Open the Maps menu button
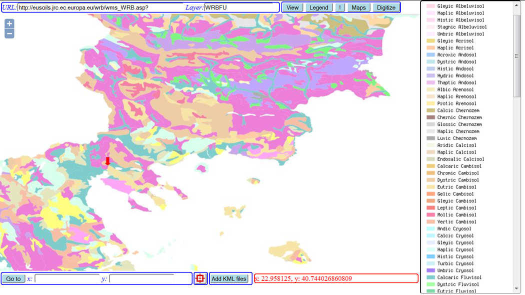The image size is (525, 295). (x=358, y=7)
